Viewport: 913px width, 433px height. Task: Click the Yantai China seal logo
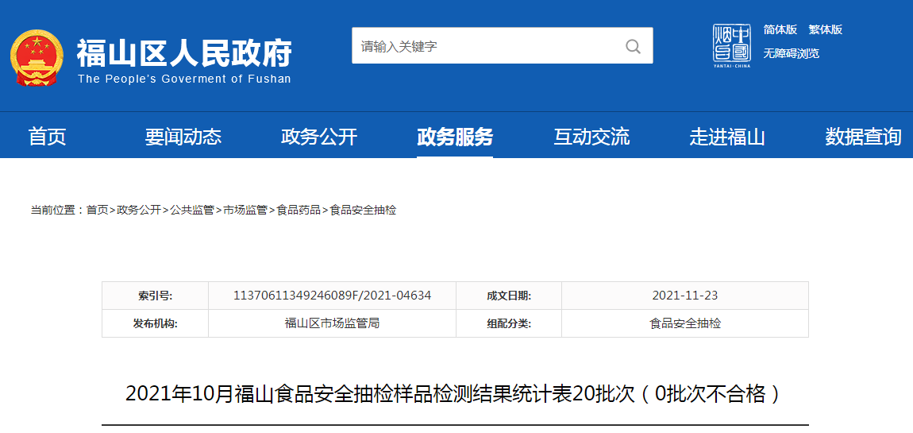coord(732,45)
